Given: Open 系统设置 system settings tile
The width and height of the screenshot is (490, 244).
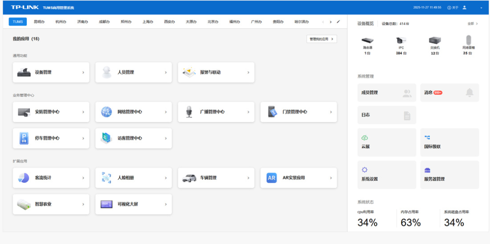Looking at the screenshot, I should (387, 175).
